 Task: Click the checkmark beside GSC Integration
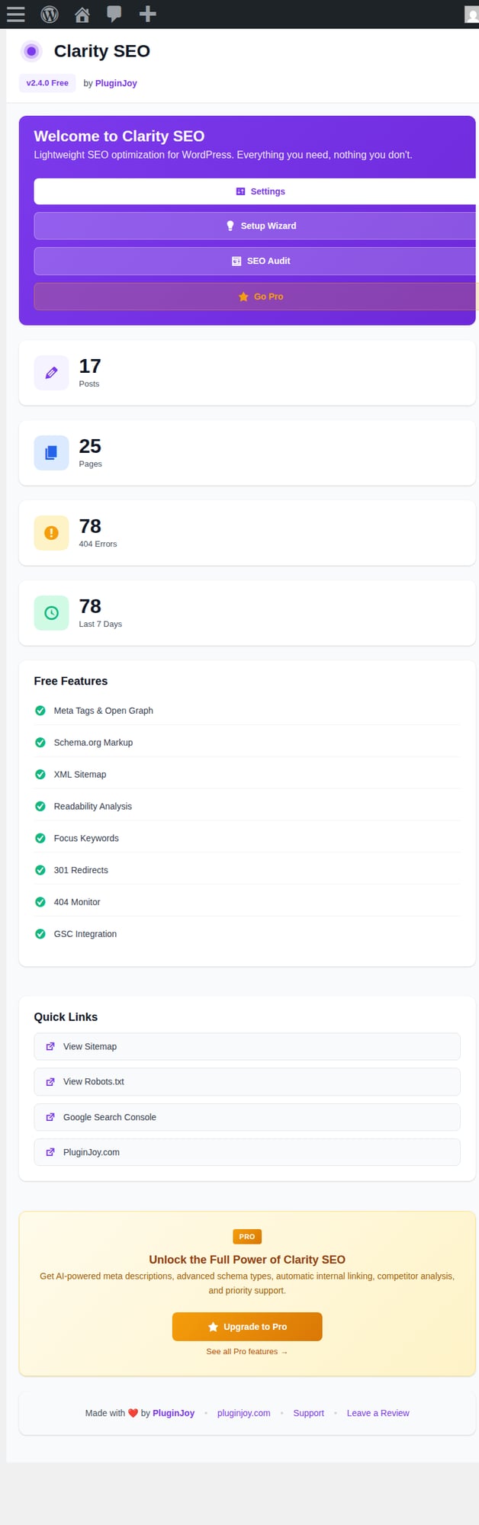[40, 933]
